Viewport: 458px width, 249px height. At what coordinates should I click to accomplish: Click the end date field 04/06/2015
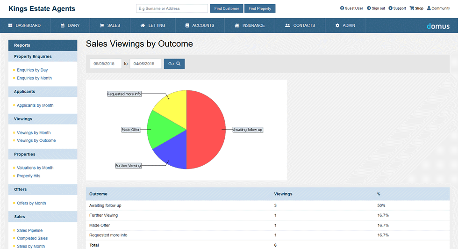(145, 64)
